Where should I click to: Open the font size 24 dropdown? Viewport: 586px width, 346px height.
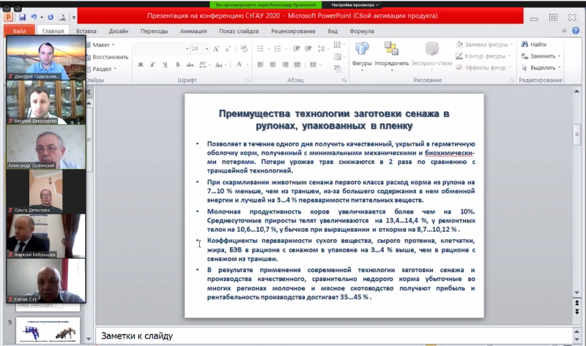pyautogui.click(x=207, y=49)
